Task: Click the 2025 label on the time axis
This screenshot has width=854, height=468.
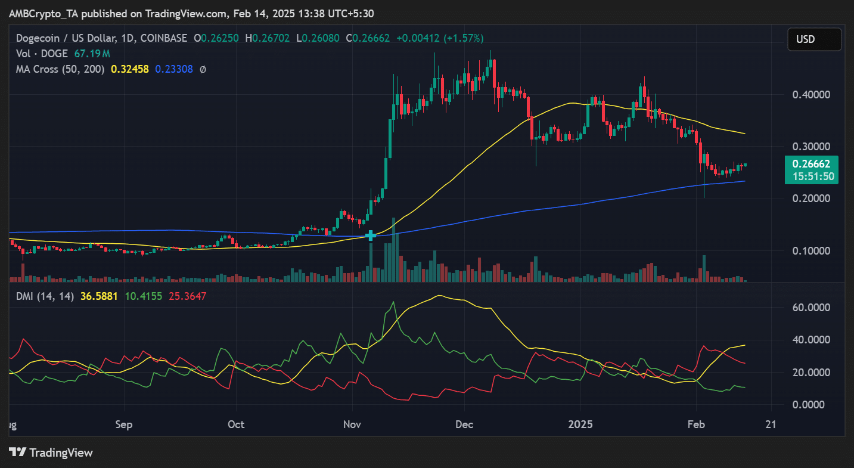Action: click(x=580, y=424)
